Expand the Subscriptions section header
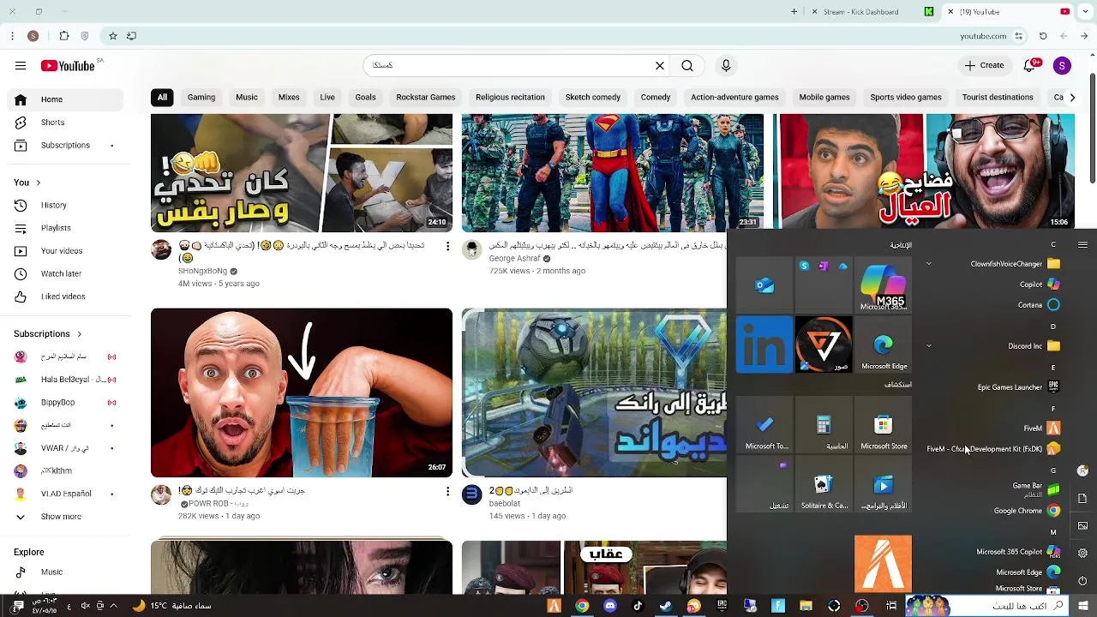Screen dimensions: 1097x617 pyautogui.click(x=48, y=334)
